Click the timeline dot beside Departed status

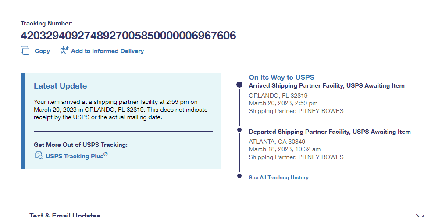(239, 130)
